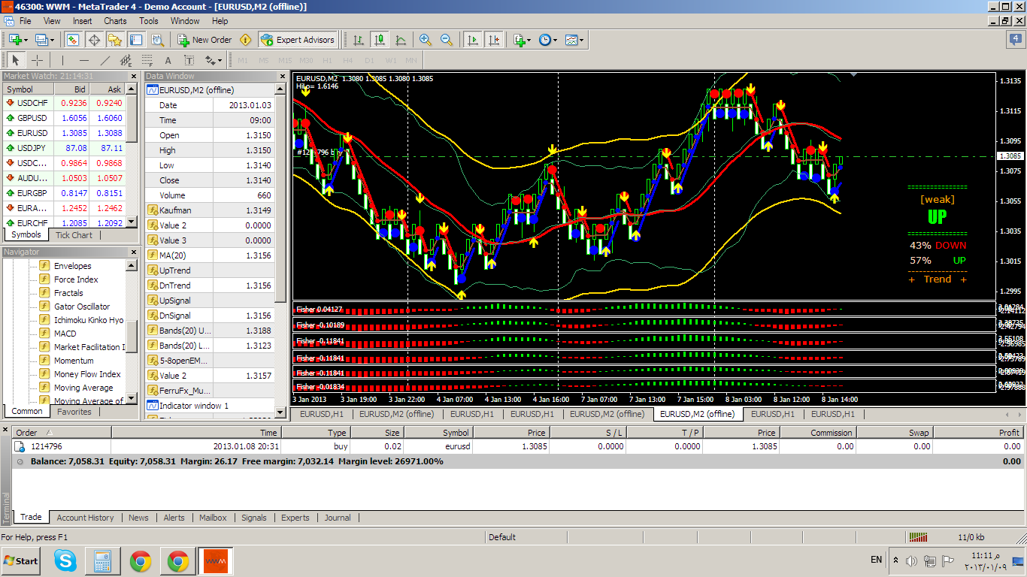1027x577 pixels.
Task: Select USDJPY row in Market Watch
Action: click(x=64, y=148)
